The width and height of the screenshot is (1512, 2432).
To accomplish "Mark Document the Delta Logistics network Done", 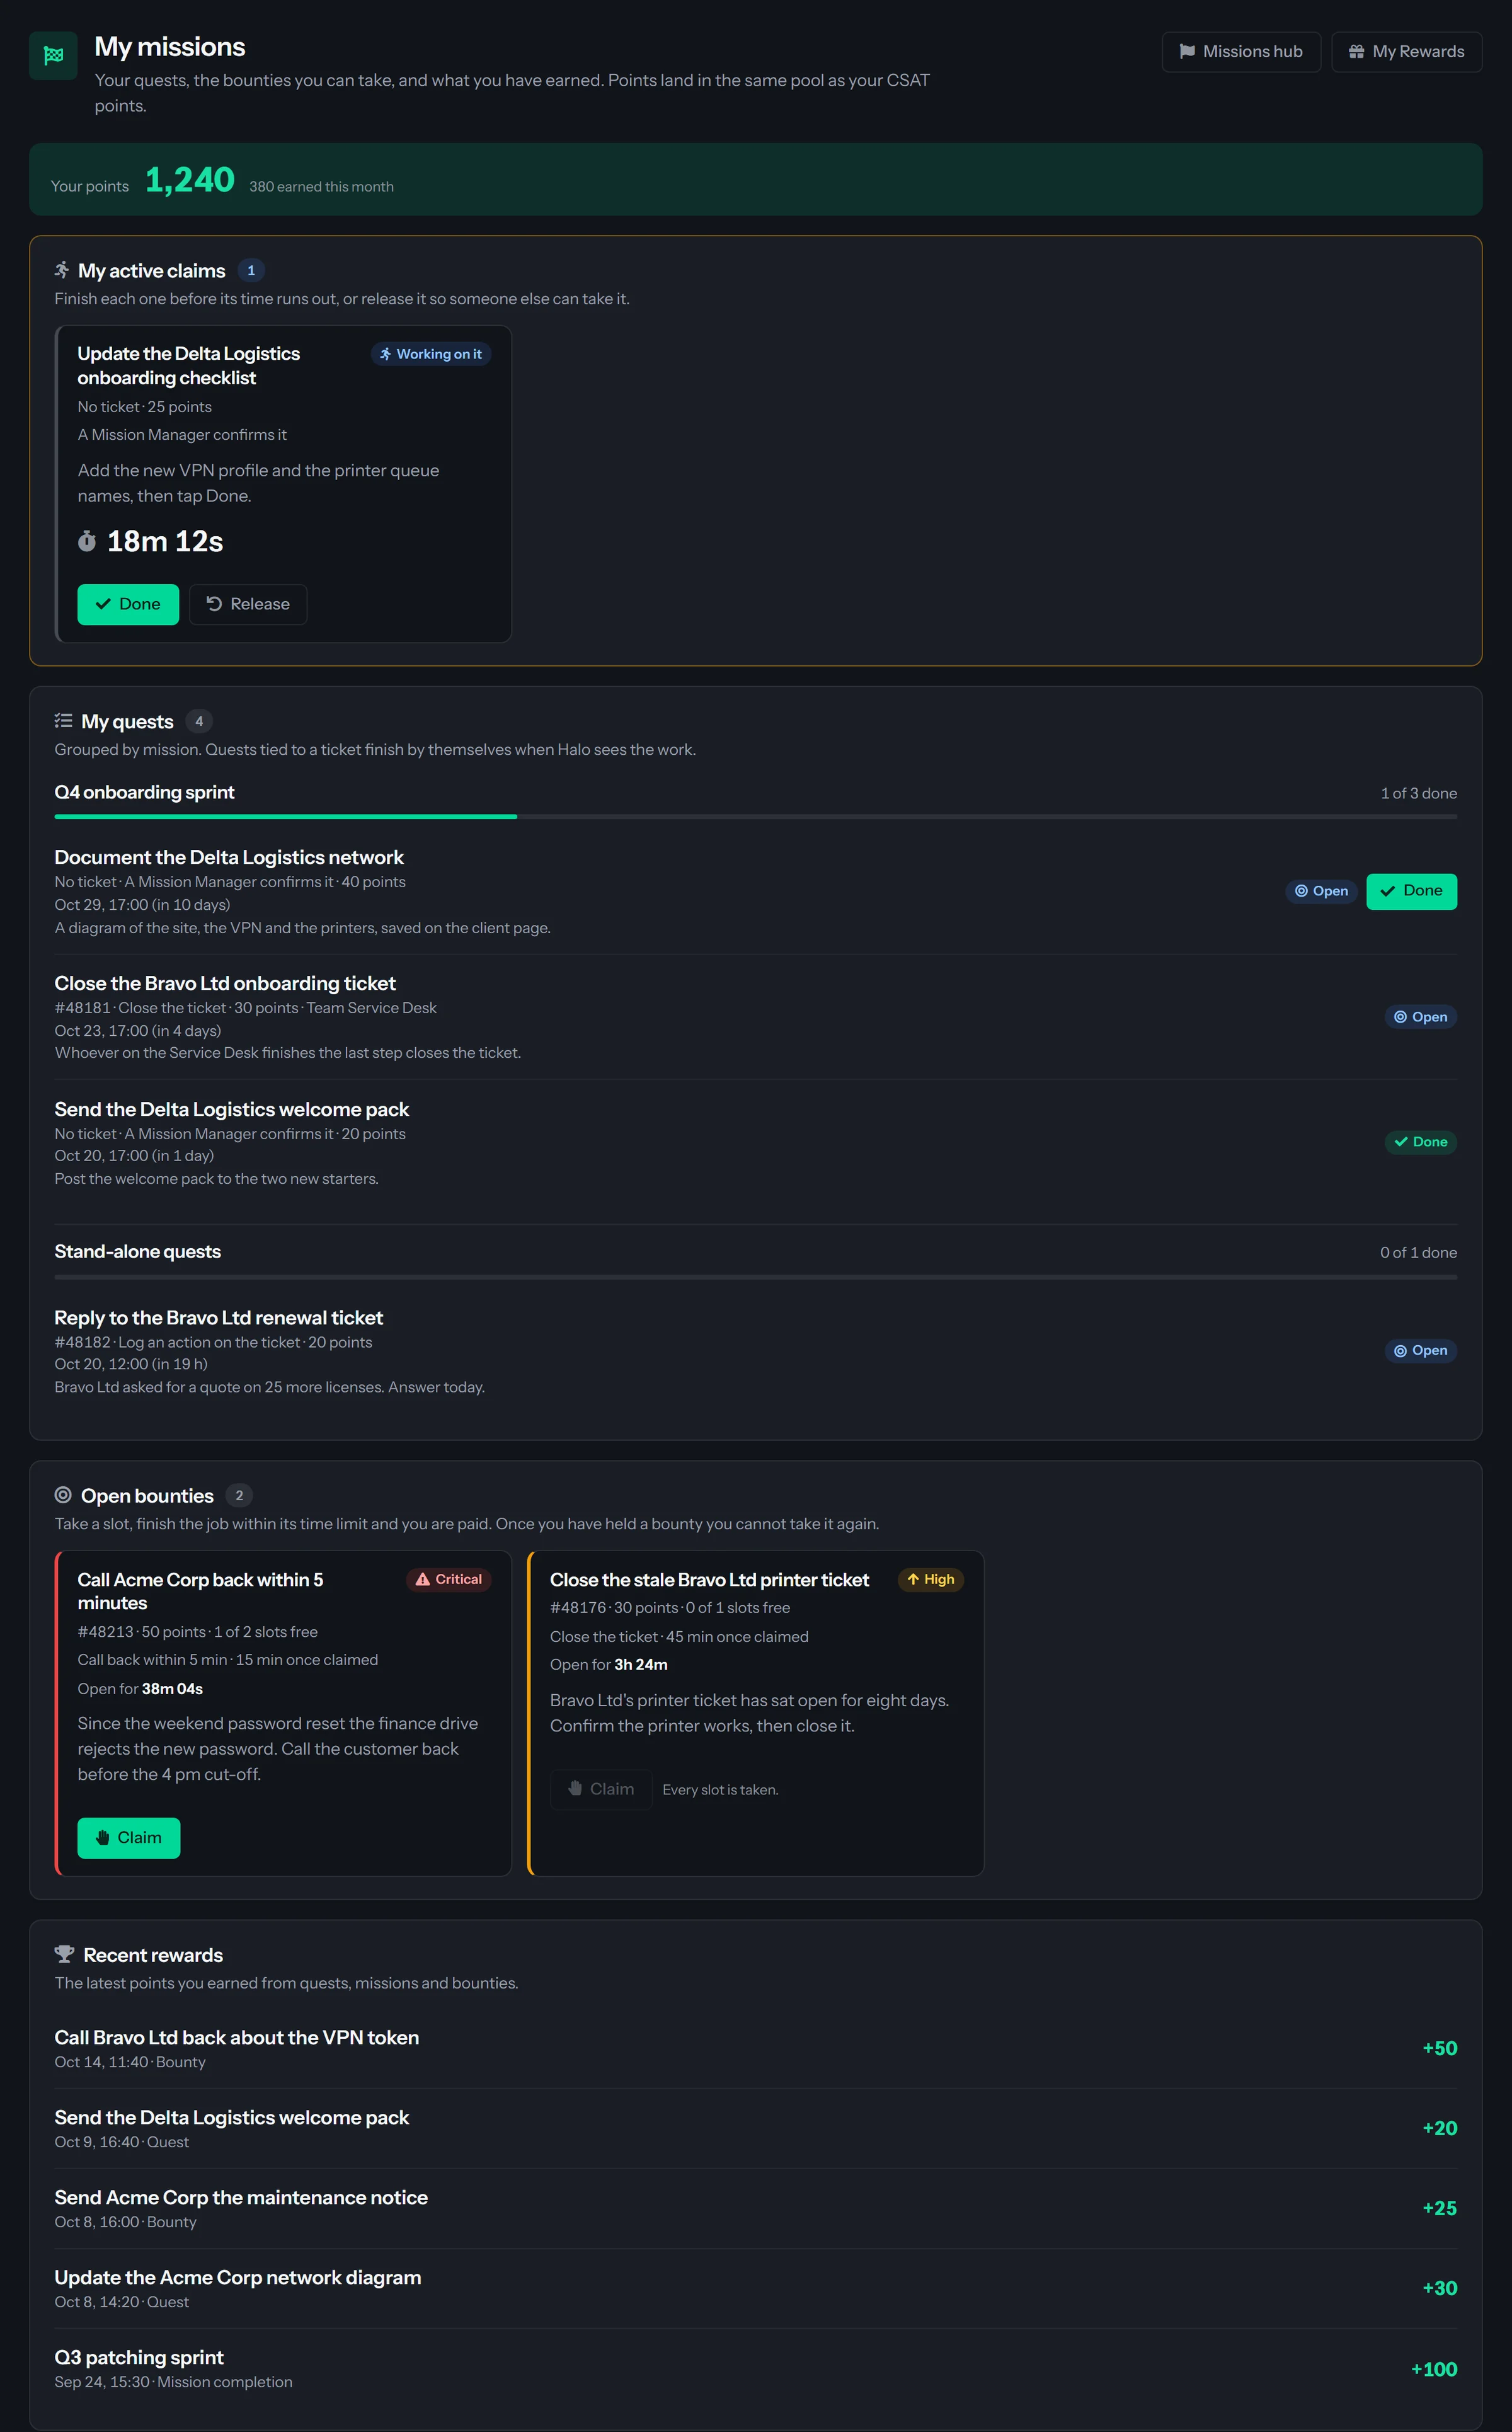I will 1411,891.
